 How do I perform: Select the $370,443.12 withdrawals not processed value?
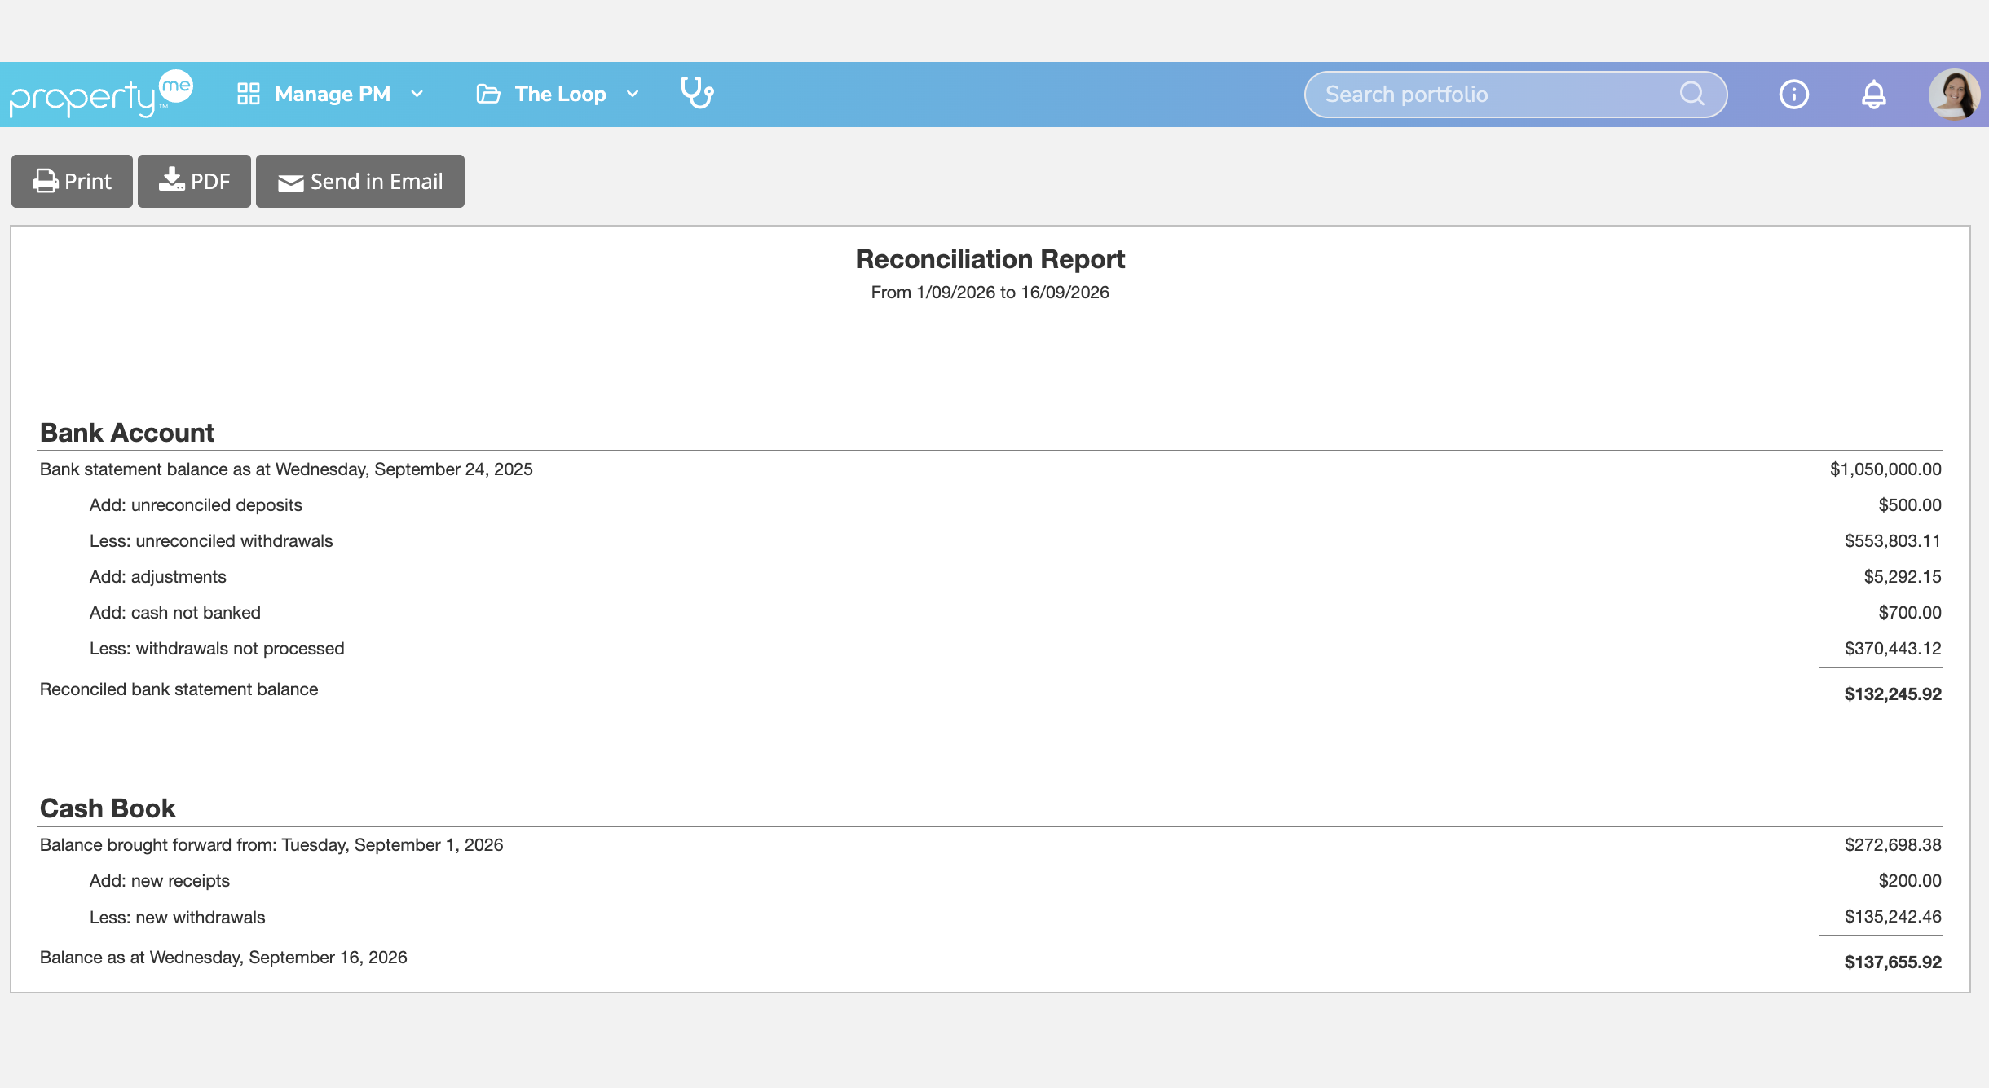[x=1893, y=649]
